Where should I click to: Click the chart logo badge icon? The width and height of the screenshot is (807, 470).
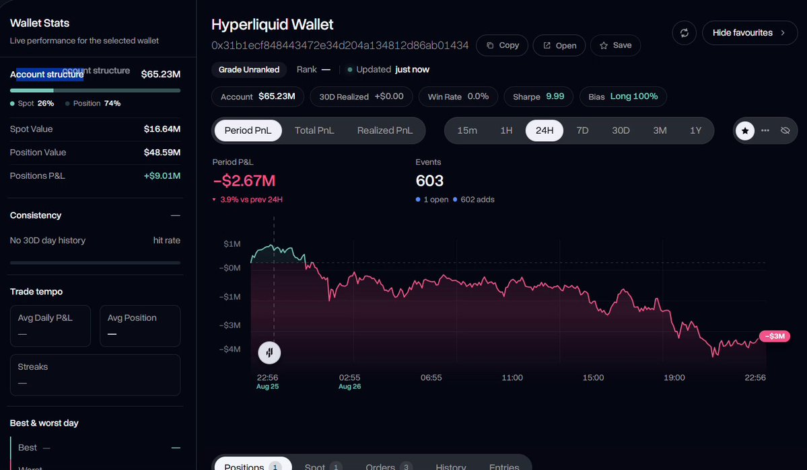point(269,352)
